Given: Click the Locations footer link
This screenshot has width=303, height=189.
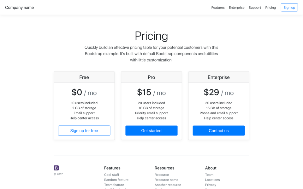Looking at the screenshot, I should point(212,180).
